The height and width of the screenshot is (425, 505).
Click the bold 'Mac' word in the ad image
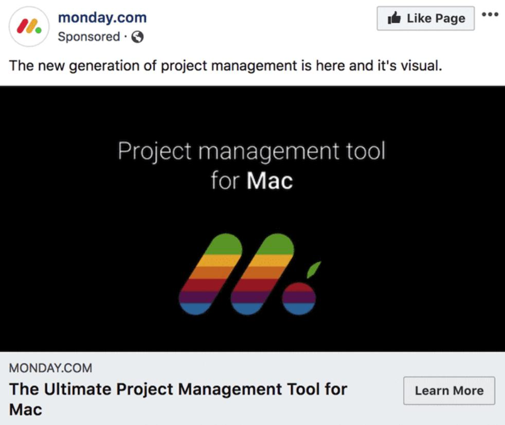(270, 181)
